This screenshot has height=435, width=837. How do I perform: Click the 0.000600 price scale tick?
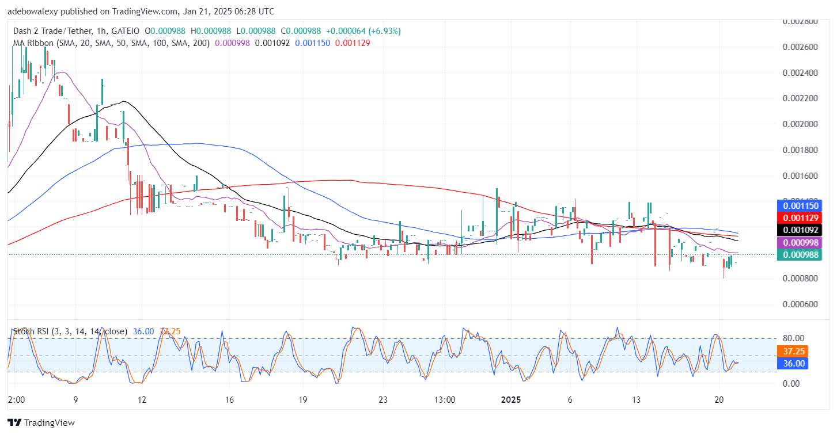pos(801,304)
